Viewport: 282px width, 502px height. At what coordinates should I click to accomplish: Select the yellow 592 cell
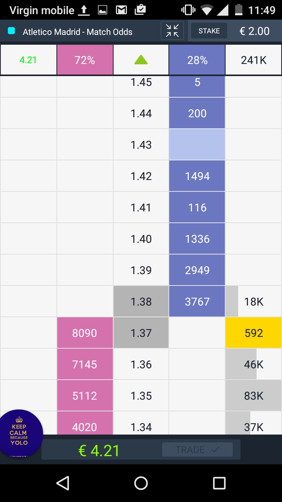[x=253, y=333]
